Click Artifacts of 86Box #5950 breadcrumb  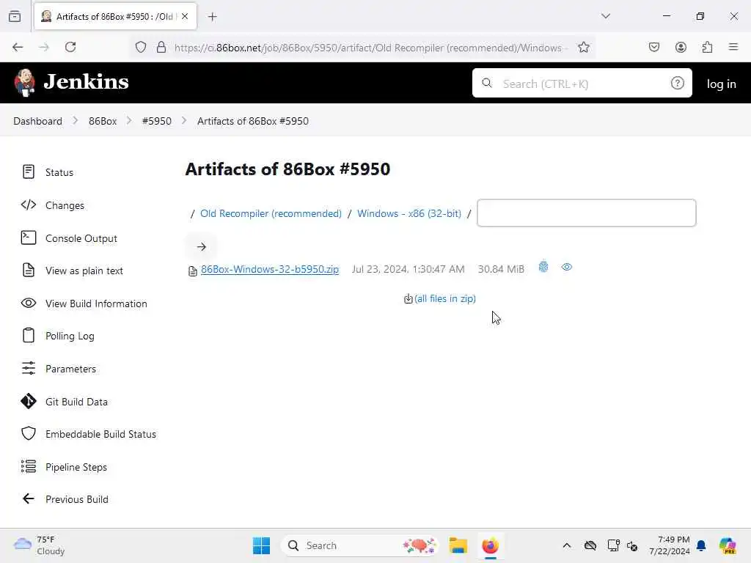coord(253,121)
